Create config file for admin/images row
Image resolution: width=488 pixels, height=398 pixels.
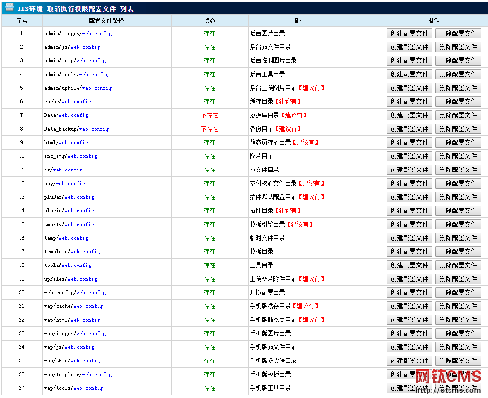(x=409, y=33)
